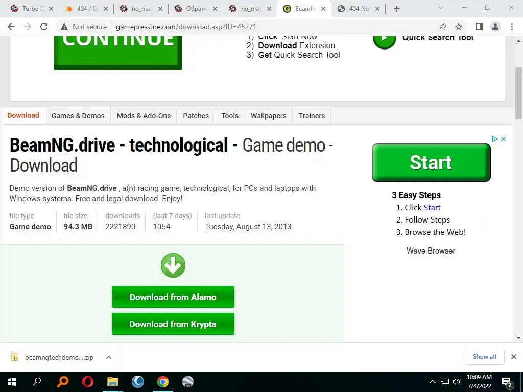Open the blue crescent taskbar app

[138, 382]
